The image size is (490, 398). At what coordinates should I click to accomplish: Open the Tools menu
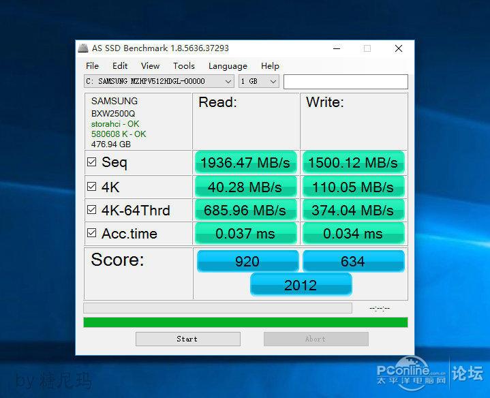[x=184, y=66]
